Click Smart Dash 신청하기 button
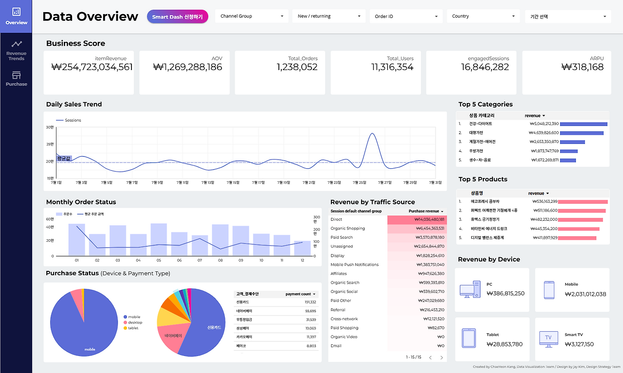The width and height of the screenshot is (623, 373). coord(177,17)
